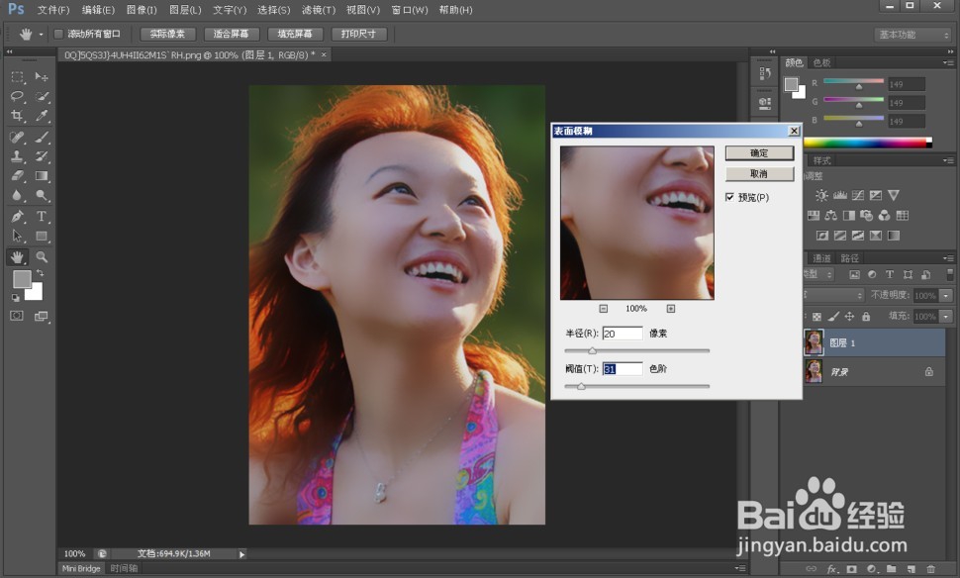Toggle lock image pixels brush icon
Viewport: 960px width, 578px height.
(833, 317)
